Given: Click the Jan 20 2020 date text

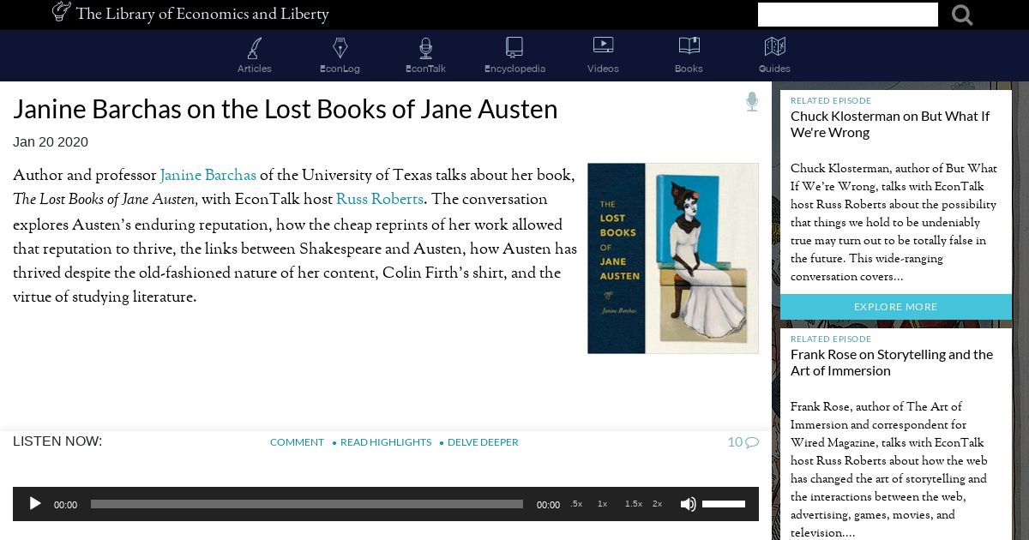Looking at the screenshot, I should [51, 142].
